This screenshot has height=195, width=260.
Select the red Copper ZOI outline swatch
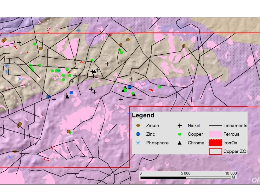[215, 151]
